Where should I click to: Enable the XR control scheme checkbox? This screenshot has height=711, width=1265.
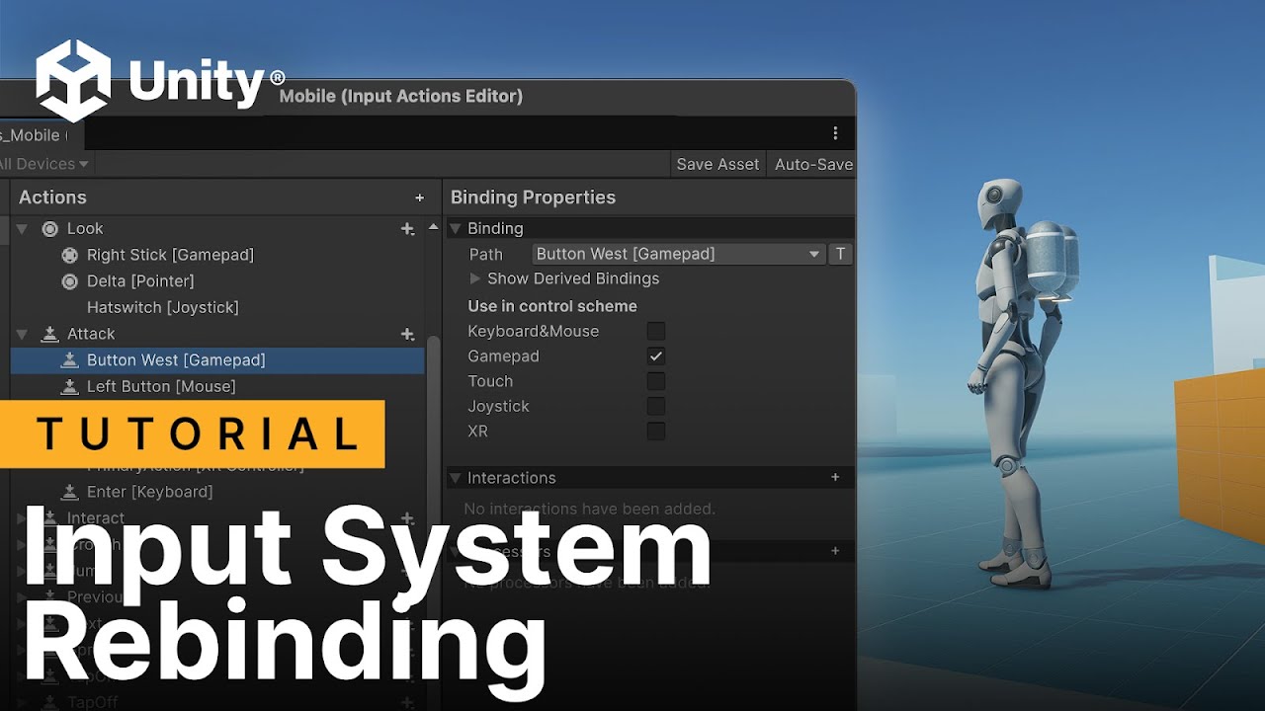coord(655,431)
